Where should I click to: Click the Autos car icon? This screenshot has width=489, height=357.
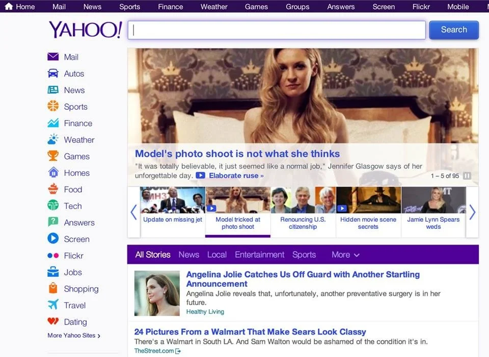tap(53, 73)
